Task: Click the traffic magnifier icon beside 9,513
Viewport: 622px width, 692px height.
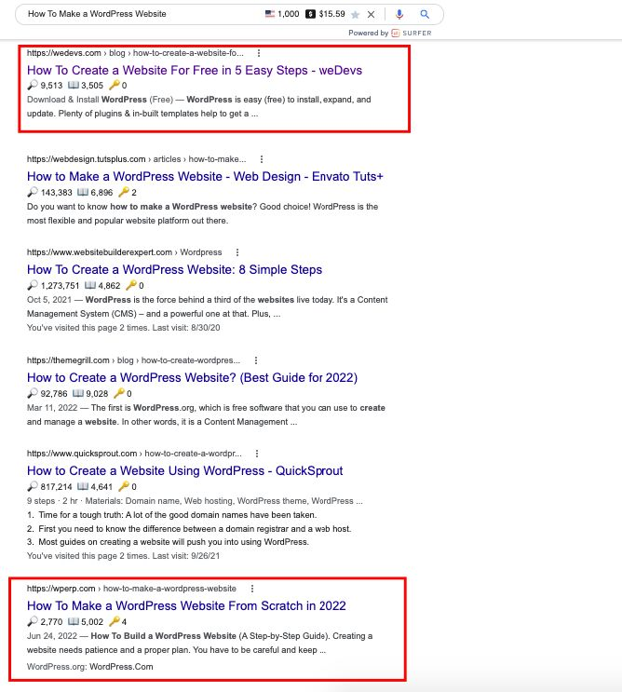Action: (x=33, y=85)
